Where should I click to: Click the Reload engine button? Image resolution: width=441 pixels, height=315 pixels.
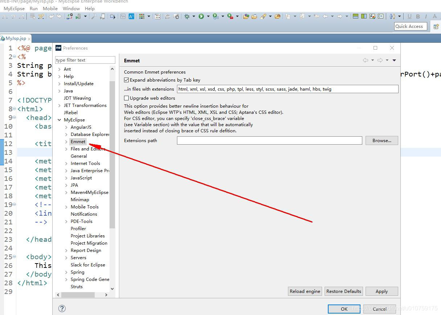tap(305, 291)
